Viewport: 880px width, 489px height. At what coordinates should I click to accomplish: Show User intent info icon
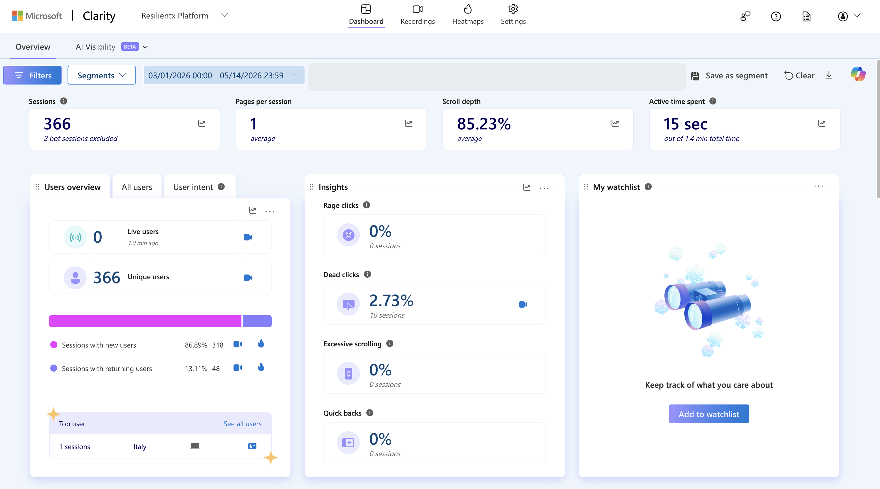(x=221, y=186)
